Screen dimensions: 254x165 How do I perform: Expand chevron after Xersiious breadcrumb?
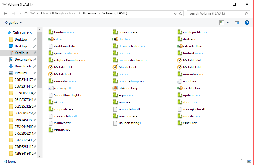tap(99, 13)
